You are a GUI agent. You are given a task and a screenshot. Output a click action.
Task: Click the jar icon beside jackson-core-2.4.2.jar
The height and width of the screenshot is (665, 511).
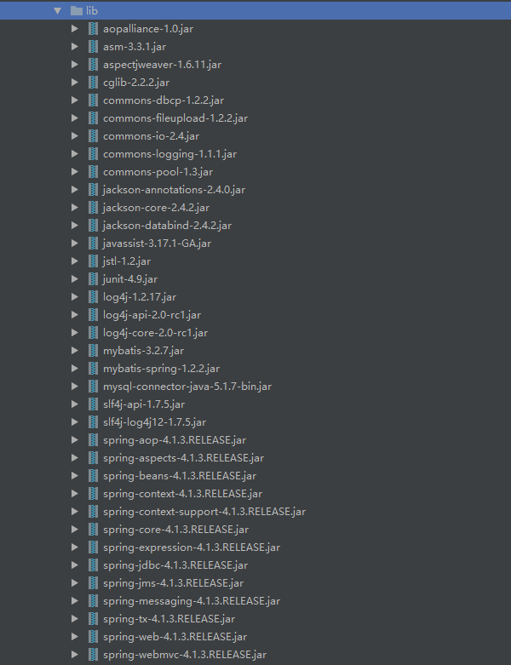click(x=94, y=207)
